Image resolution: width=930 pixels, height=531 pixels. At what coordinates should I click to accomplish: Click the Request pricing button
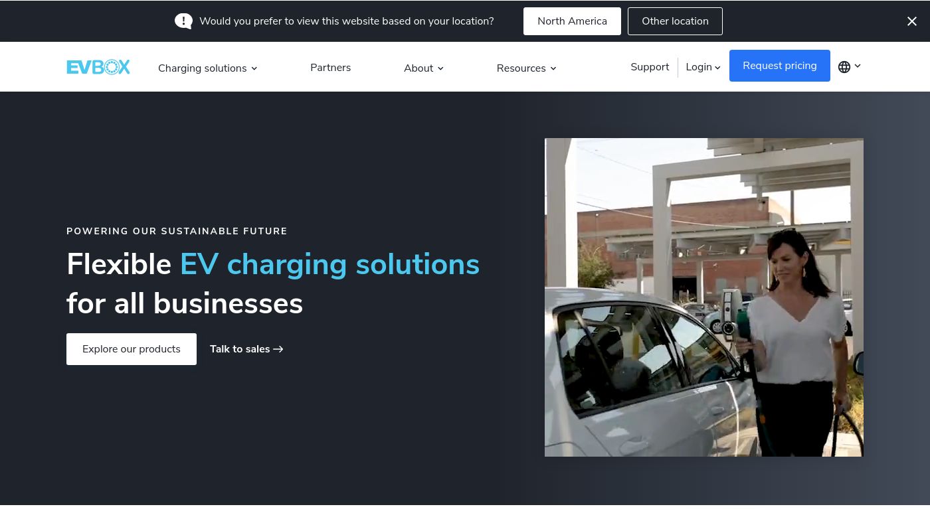coord(780,66)
